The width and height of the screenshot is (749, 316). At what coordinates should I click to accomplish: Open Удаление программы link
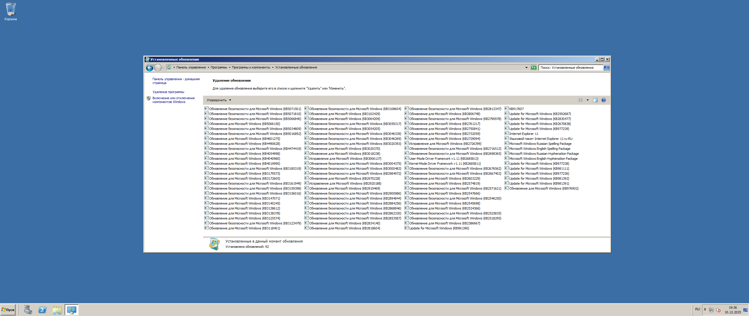[168, 92]
